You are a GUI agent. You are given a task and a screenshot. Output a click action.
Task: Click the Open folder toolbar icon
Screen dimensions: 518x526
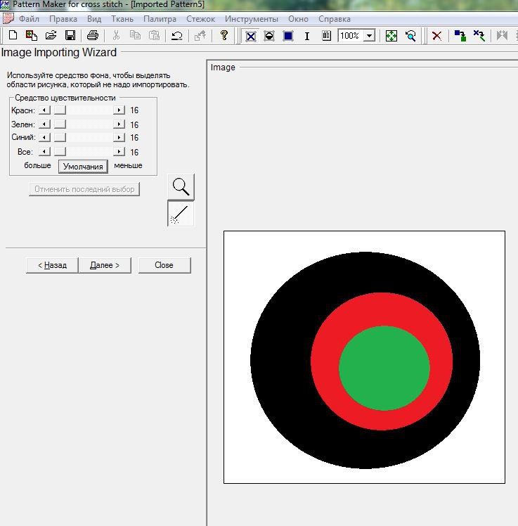(51, 35)
